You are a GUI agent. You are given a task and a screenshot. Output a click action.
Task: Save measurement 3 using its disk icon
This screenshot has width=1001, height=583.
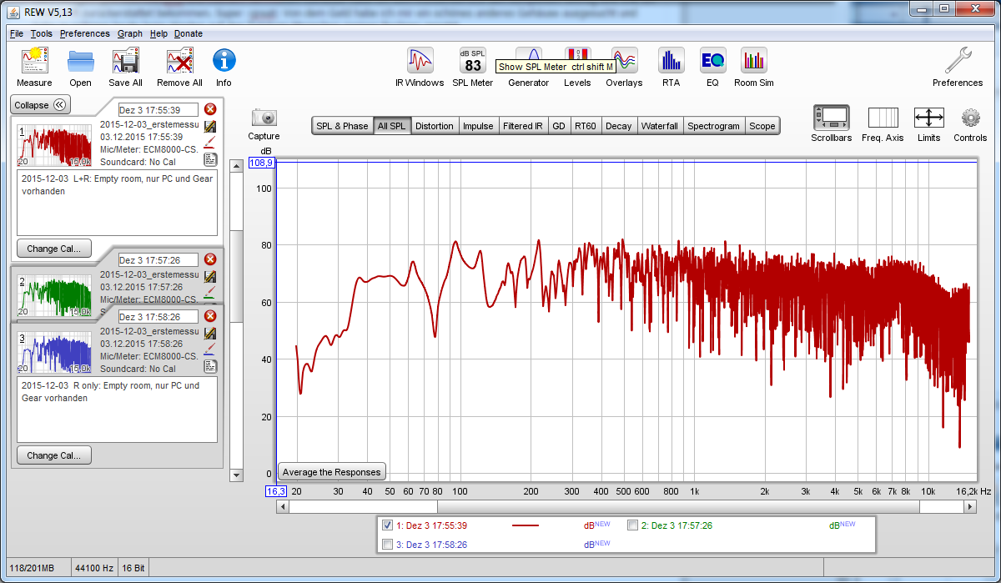tap(210, 333)
